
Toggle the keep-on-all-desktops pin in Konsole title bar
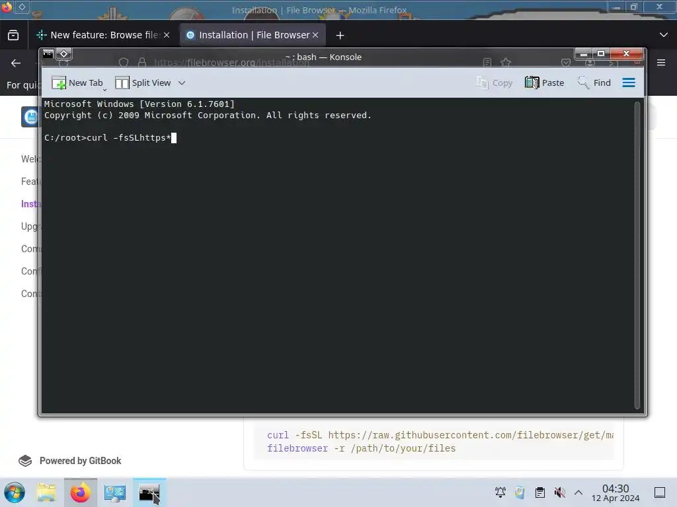(64, 54)
